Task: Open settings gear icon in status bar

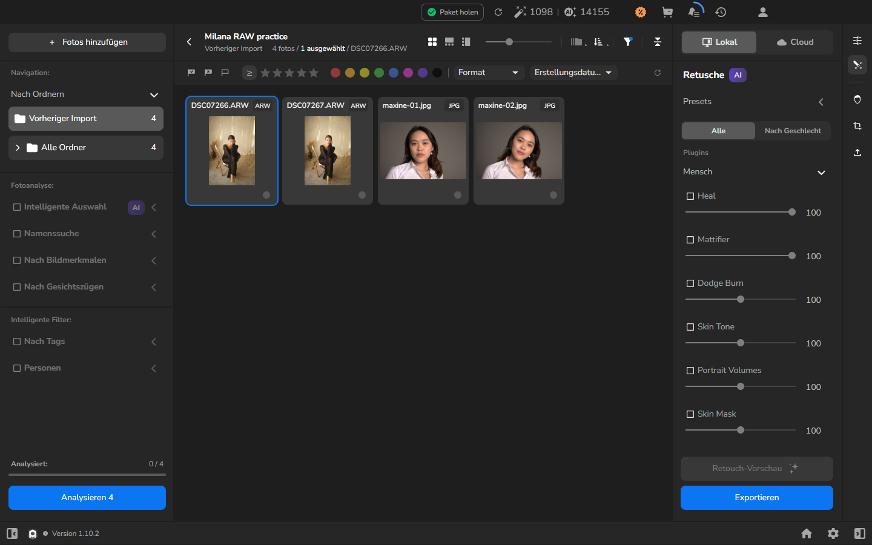Action: [x=833, y=533]
